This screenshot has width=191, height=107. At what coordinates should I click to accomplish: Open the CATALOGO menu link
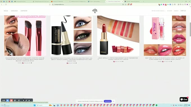[x=14, y=11]
